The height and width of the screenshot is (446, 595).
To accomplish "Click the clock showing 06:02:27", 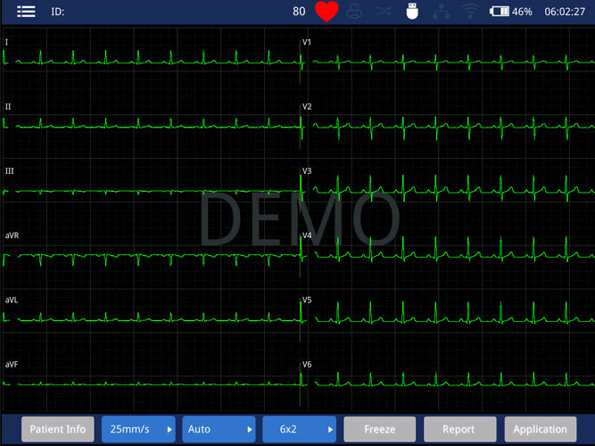I will click(565, 12).
